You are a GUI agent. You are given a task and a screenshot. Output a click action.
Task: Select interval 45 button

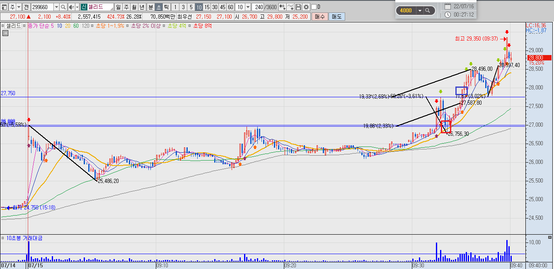[223, 7]
